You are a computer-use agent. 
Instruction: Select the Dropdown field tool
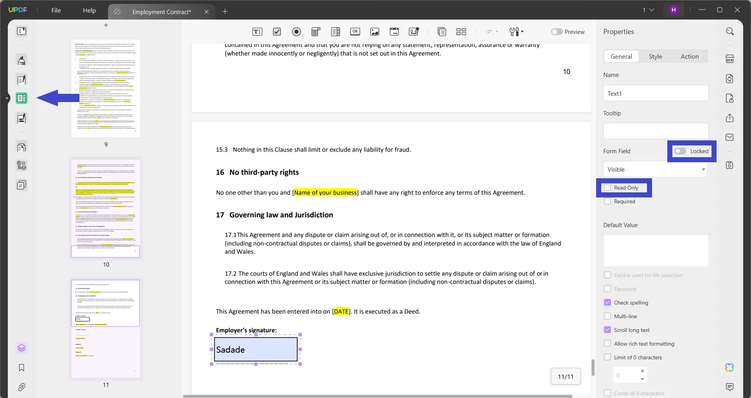click(316, 32)
